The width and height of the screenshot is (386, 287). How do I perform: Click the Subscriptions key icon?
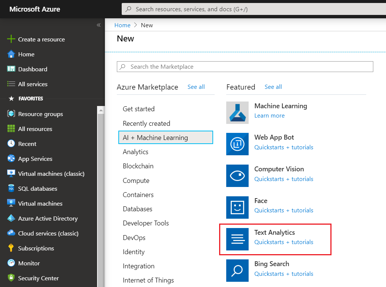(x=11, y=248)
